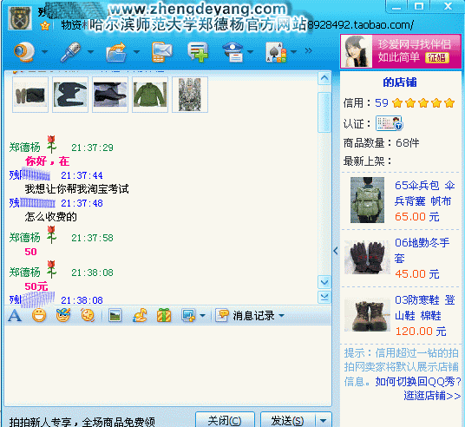The height and width of the screenshot is (427, 465).
Task: Click the message 怎么收费的
Action: pos(50,217)
